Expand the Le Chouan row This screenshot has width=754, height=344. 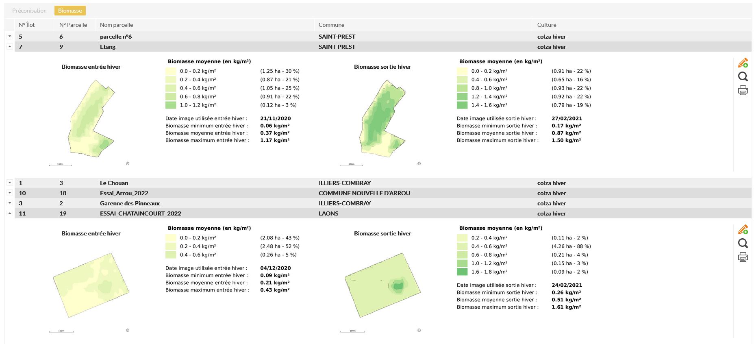[10, 183]
